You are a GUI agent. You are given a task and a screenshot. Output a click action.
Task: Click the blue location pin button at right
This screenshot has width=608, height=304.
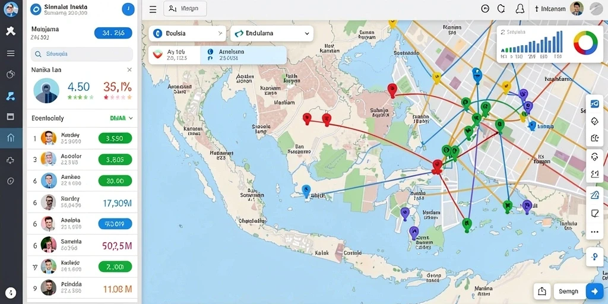point(594,256)
